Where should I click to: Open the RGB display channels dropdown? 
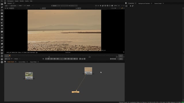(21, 6)
